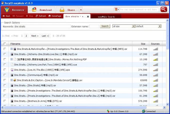
Task: Tick checkbox for Live.At.The.Bbc ape file
Action: click(5, 70)
